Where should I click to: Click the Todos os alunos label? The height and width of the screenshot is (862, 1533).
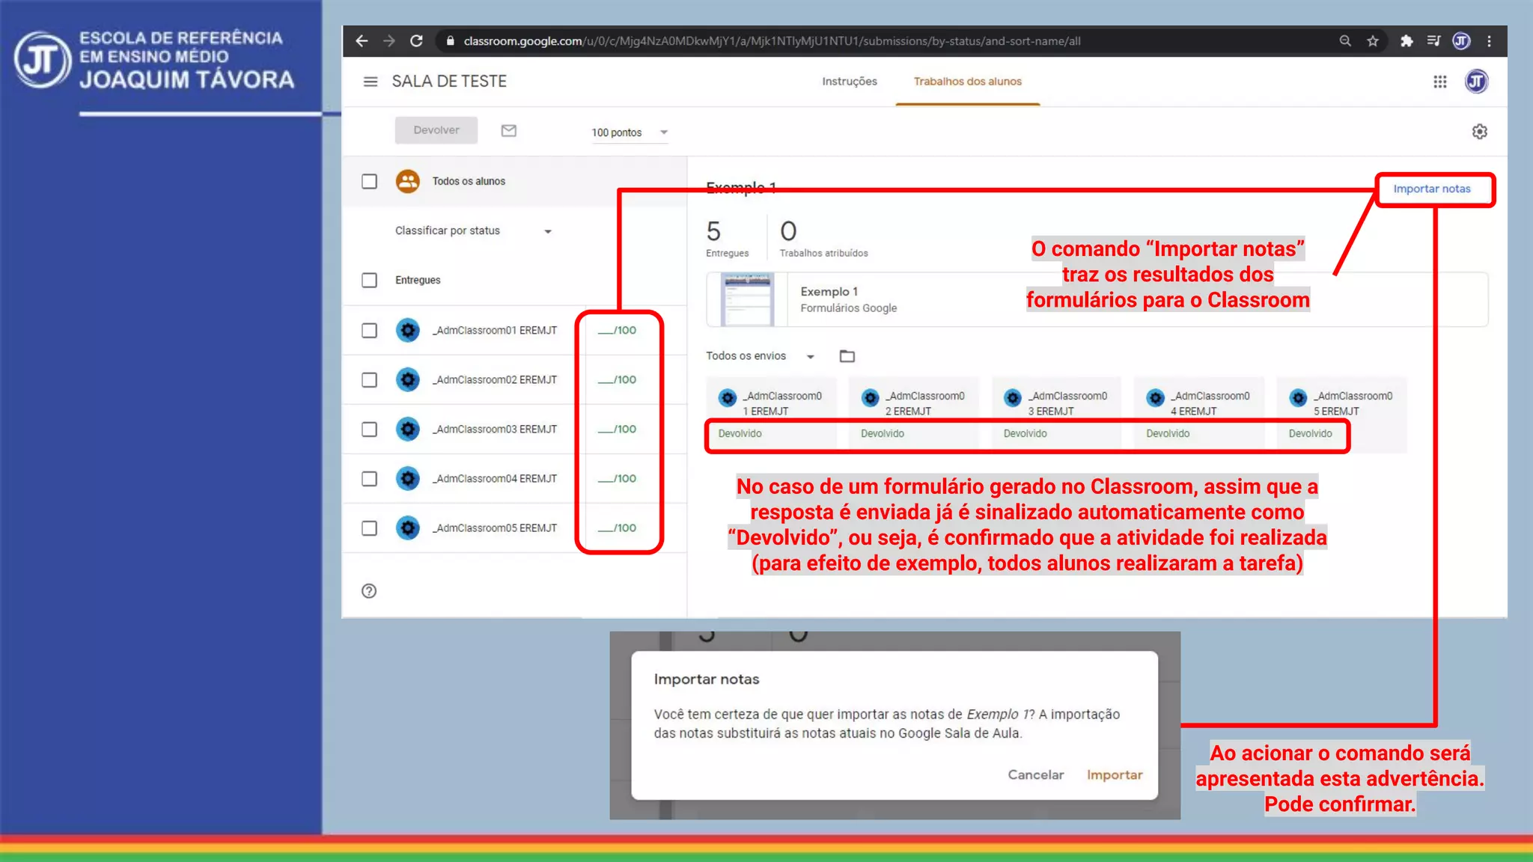(x=469, y=181)
